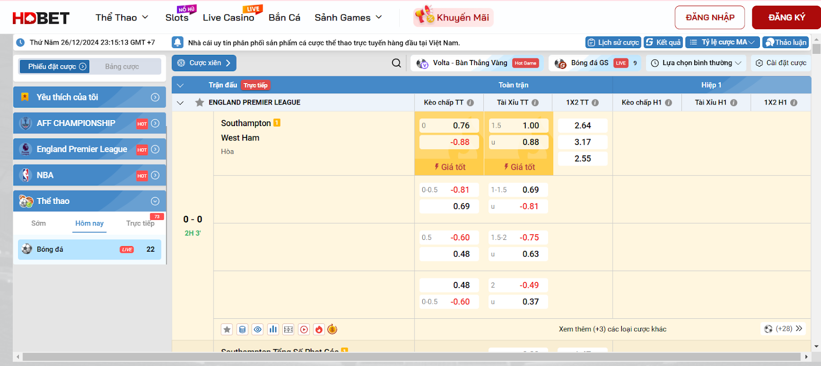
Task: Open Bắn Cá menu item
Action: (x=284, y=17)
